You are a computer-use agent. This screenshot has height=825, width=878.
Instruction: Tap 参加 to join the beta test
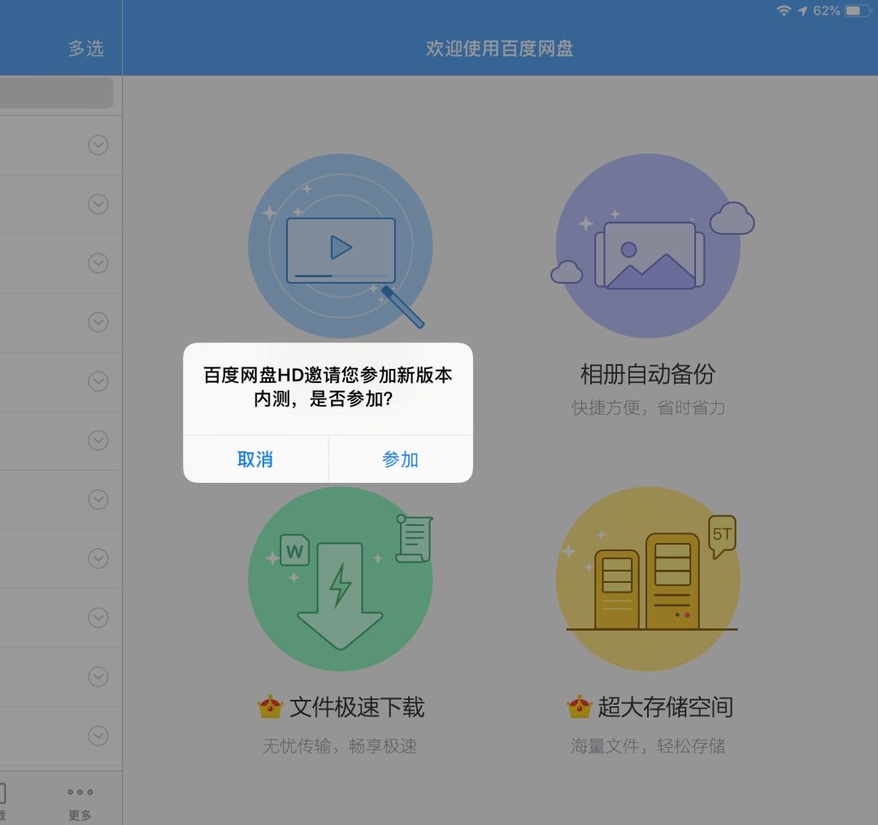click(399, 459)
